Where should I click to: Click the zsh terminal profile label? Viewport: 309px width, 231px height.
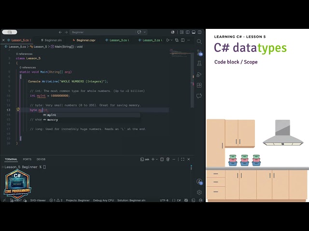click(145, 159)
